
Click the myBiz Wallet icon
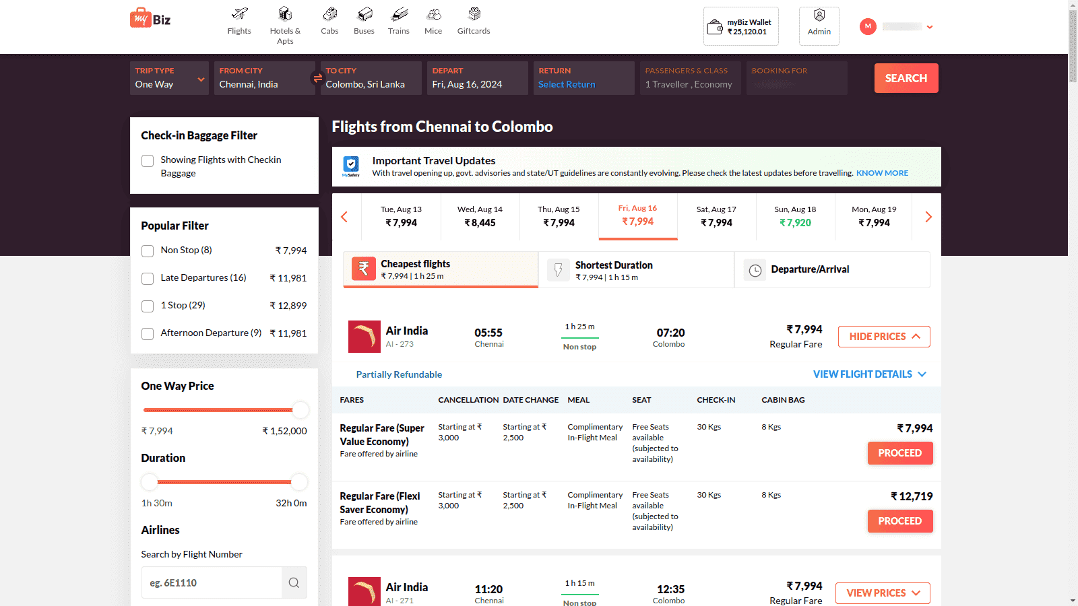716,26
